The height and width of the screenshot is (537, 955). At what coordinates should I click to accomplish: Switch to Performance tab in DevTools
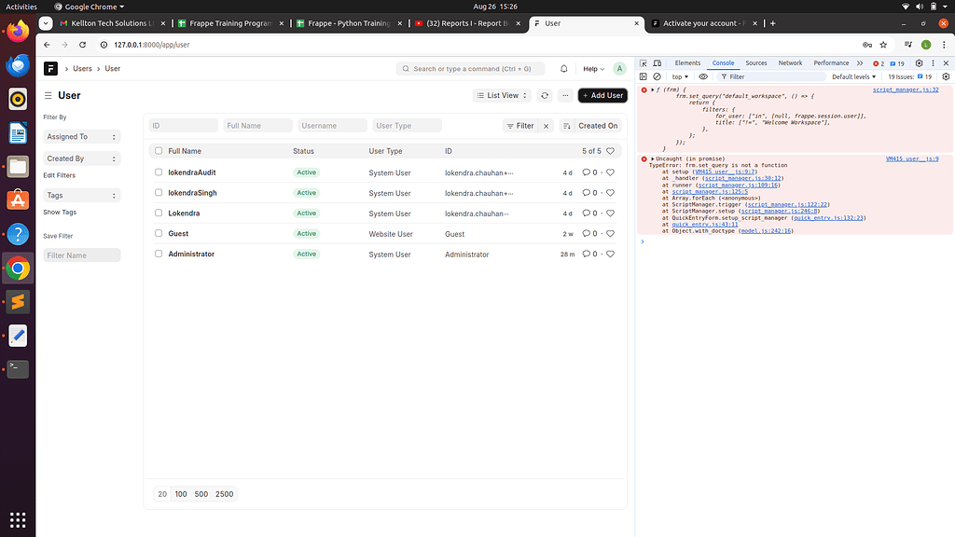831,63
